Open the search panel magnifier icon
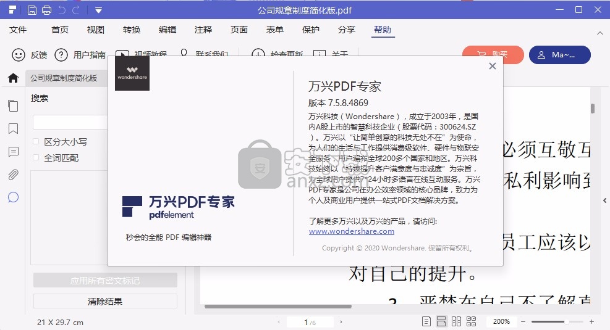 coord(13,197)
